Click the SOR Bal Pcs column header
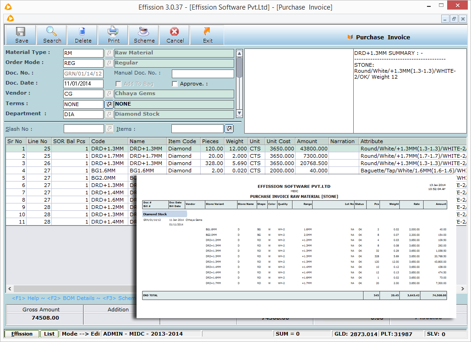471x342 pixels. 71,141
